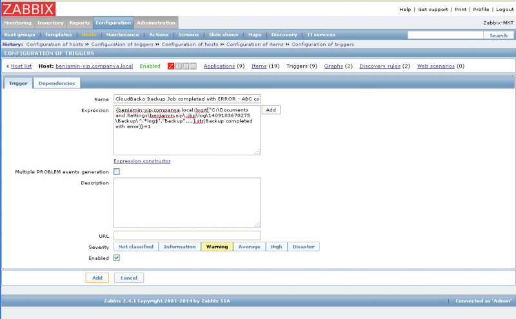Open the Expression constructor link

142,161
